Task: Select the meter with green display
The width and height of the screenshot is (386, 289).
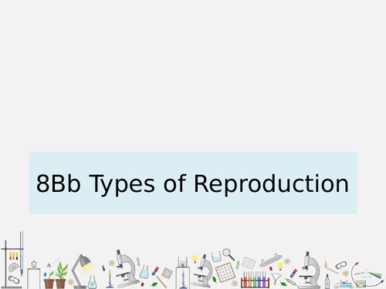Action: click(361, 284)
